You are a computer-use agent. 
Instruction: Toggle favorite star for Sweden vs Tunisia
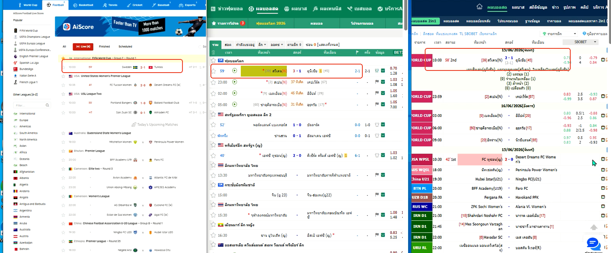64,67
